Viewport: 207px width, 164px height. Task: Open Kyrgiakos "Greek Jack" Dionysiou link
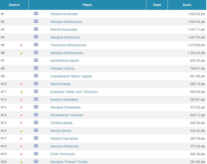[74, 92]
